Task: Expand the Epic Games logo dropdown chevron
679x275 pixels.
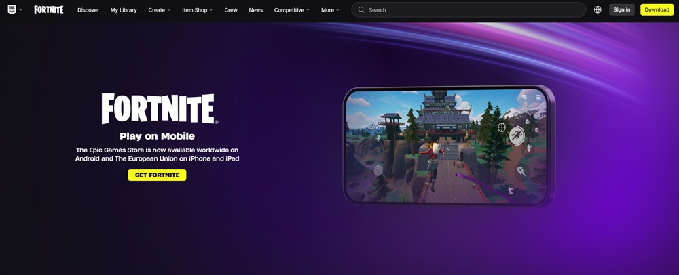Action: (20, 10)
